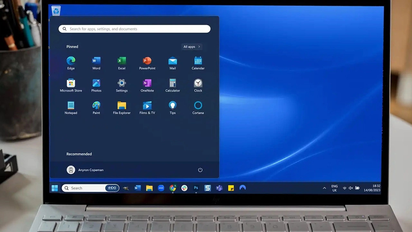Viewport: 412px width, 232px height.
Task: Click the muted volume tray icon
Action: (351, 188)
